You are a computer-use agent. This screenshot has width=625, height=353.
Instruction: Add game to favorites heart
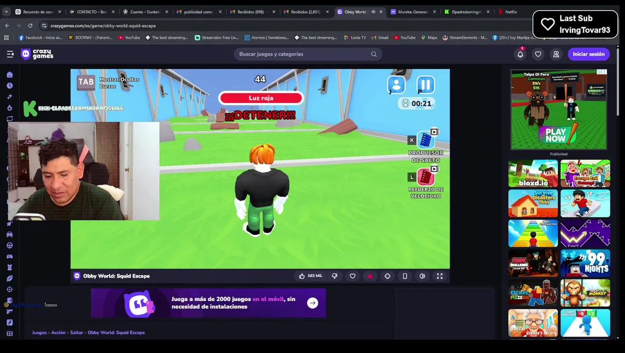tap(352, 276)
